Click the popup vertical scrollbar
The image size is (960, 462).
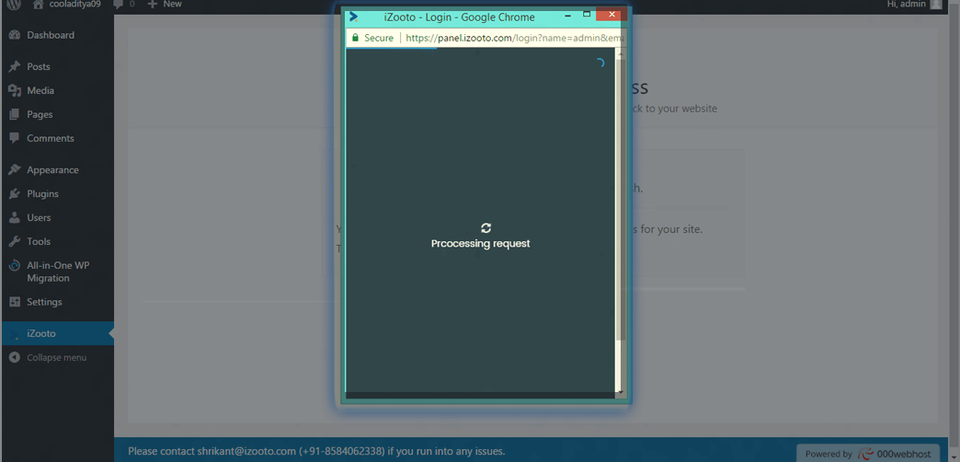(620, 199)
